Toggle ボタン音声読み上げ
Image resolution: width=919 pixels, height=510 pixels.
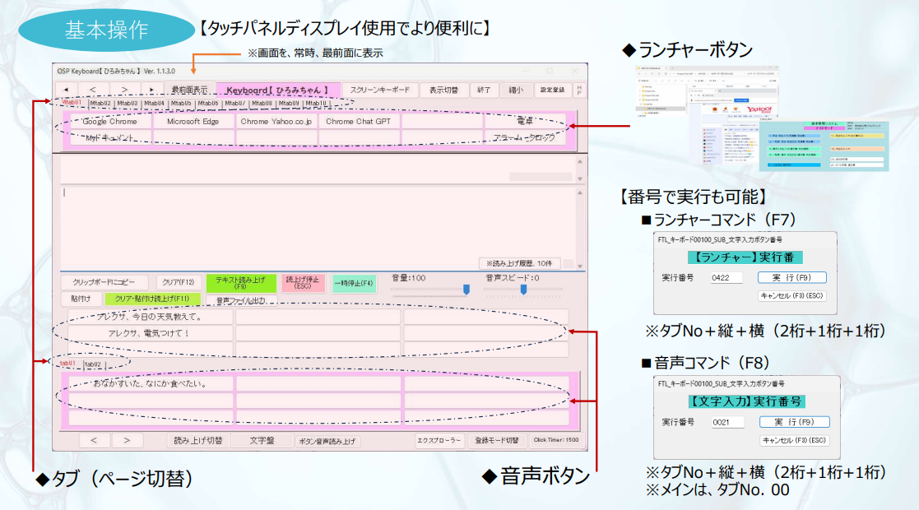click(x=327, y=441)
